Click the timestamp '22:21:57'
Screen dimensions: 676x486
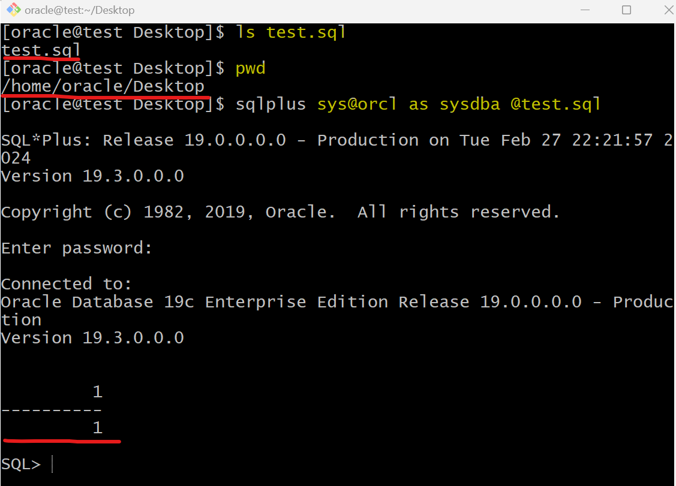tap(612, 140)
